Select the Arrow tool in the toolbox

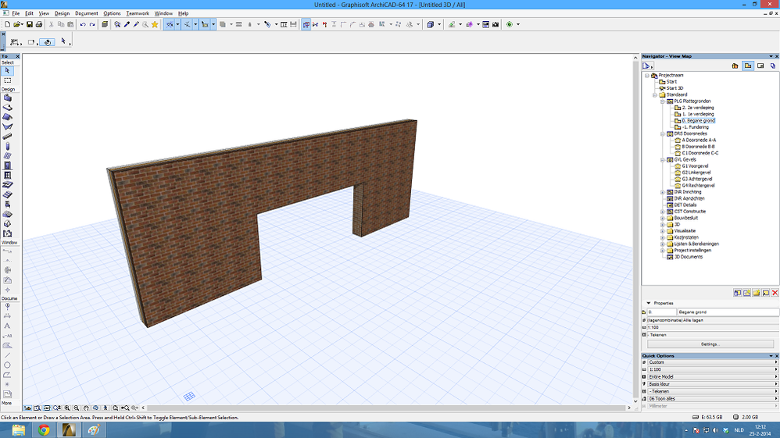pyautogui.click(x=8, y=70)
